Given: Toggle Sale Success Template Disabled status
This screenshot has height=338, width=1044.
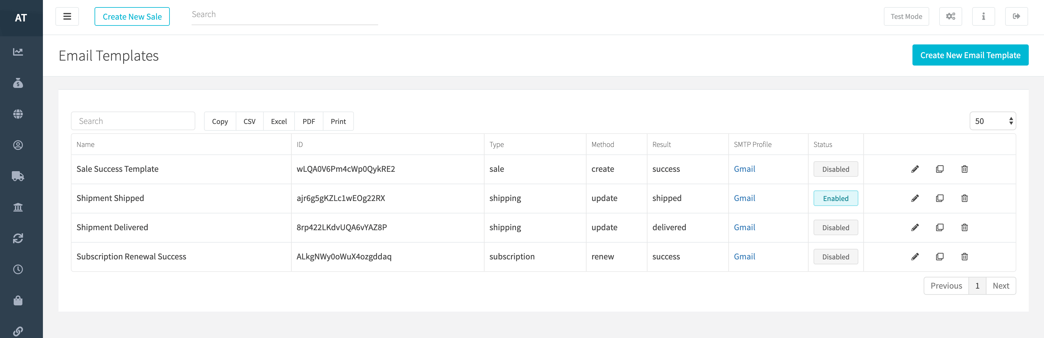Looking at the screenshot, I should [835, 169].
